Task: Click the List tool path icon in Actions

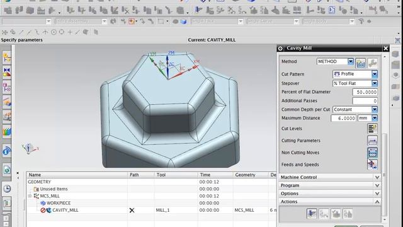Action: [x=348, y=214]
